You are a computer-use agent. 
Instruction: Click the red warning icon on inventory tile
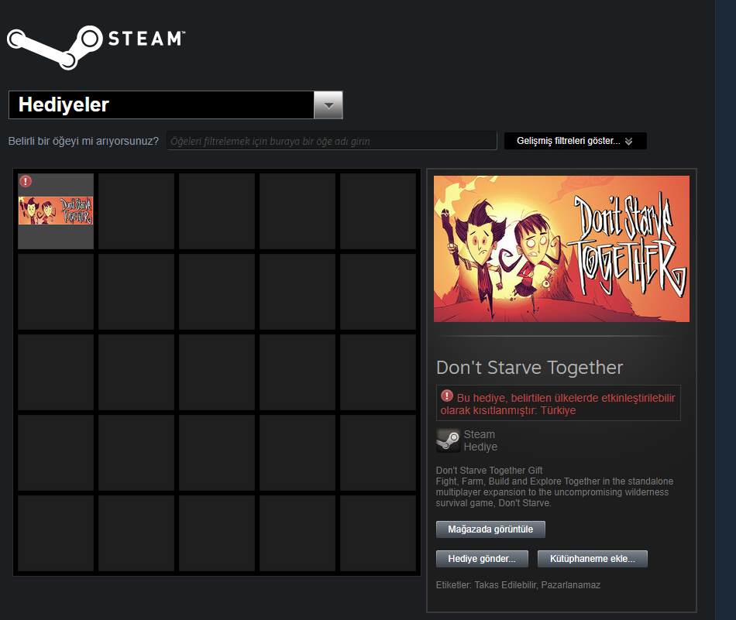26,181
